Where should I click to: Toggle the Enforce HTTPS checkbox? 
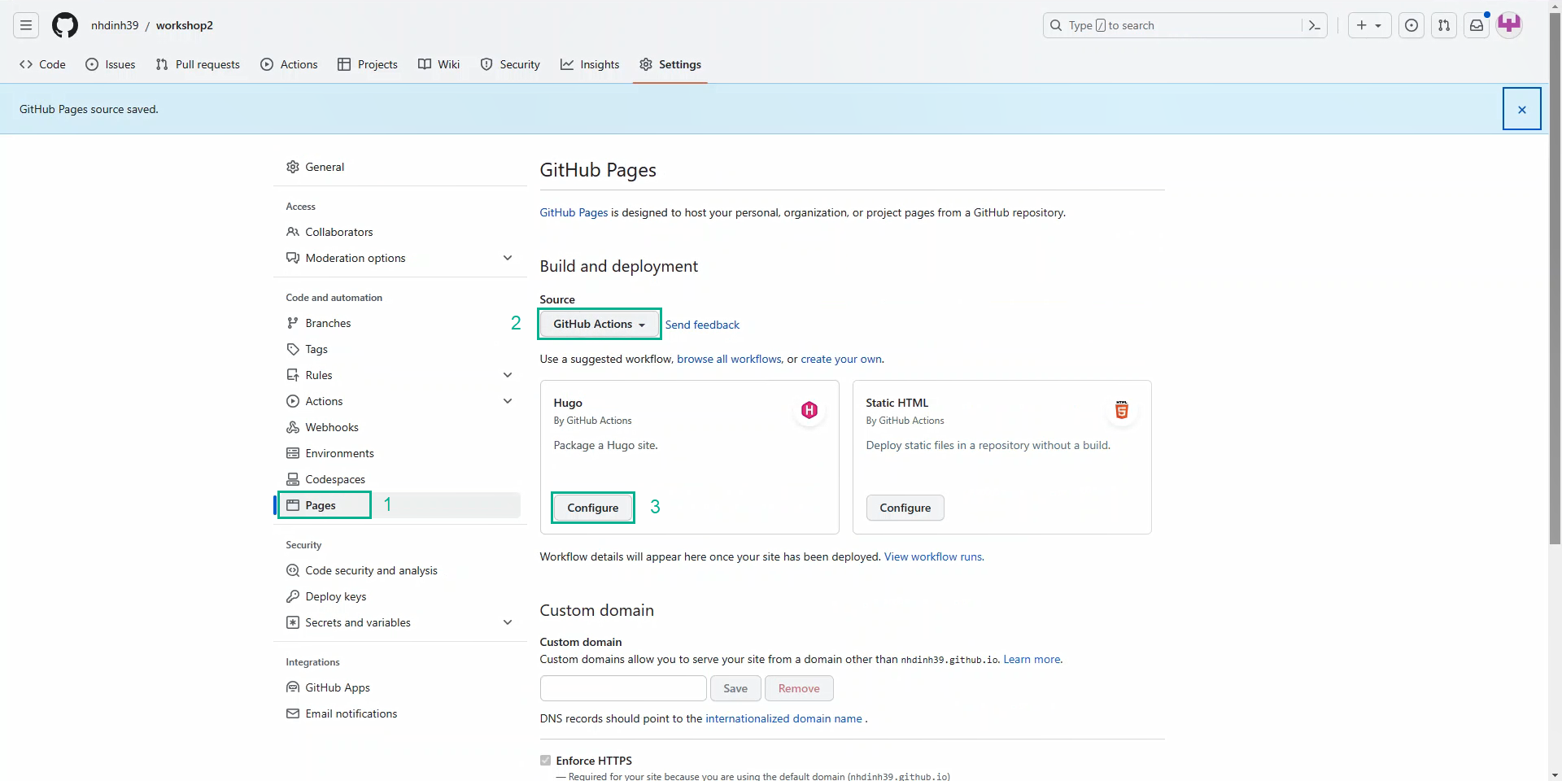[x=545, y=761]
